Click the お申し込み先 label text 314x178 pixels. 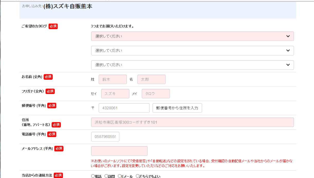click(x=33, y=6)
